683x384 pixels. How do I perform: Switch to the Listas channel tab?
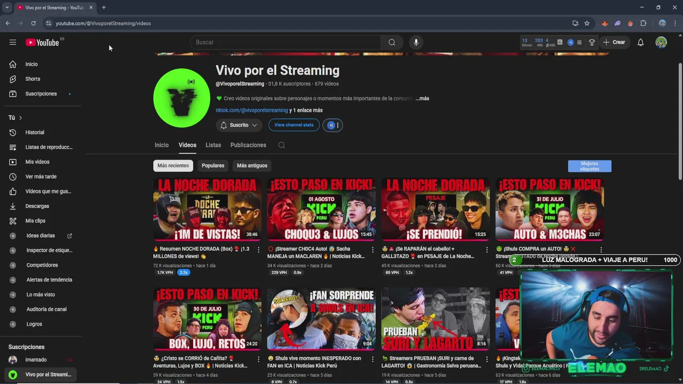coord(213,145)
